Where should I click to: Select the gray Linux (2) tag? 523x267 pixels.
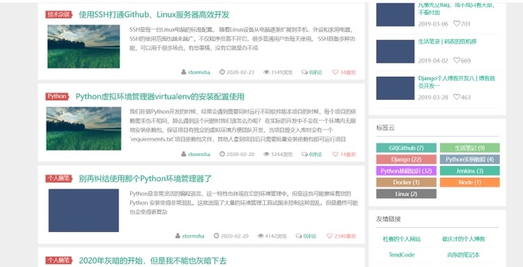(x=406, y=194)
